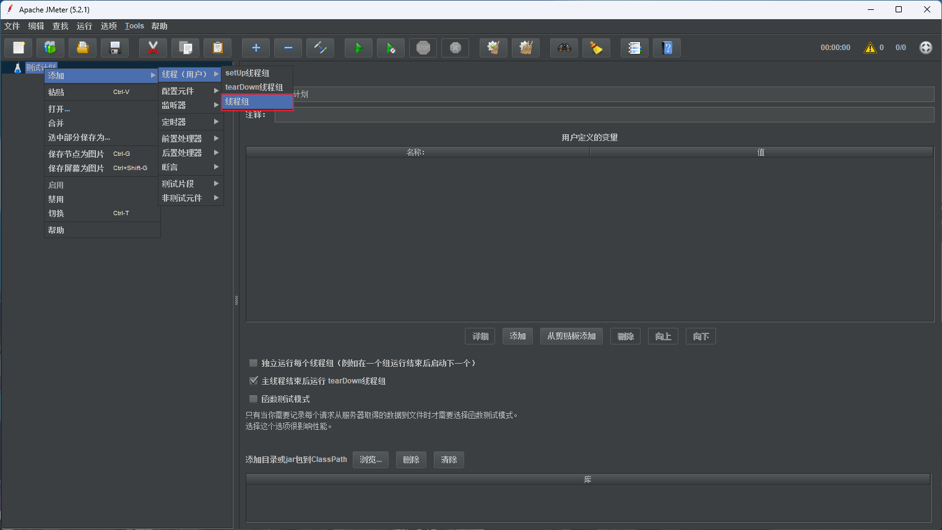Click the 从剪贴板添加 button
942x530 pixels.
point(571,336)
